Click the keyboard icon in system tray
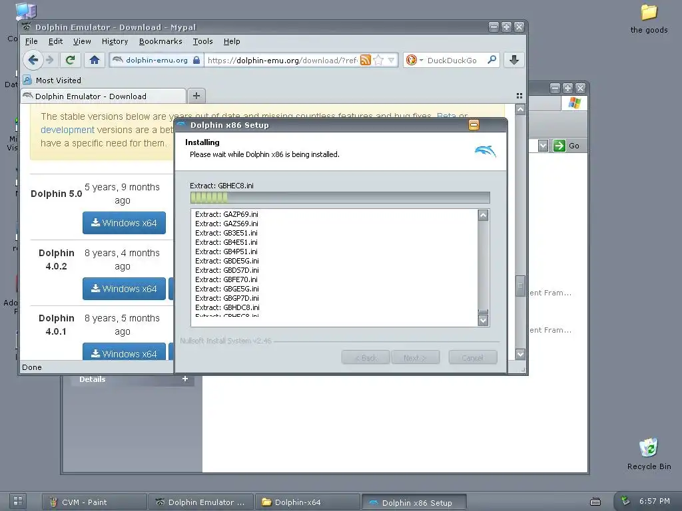The image size is (682, 511). [595, 502]
